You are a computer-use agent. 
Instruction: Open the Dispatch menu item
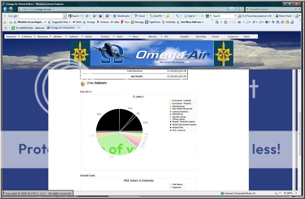click(x=184, y=36)
